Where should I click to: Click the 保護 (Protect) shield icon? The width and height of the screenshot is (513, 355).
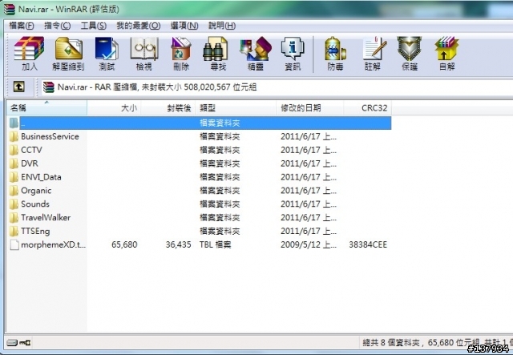click(410, 54)
